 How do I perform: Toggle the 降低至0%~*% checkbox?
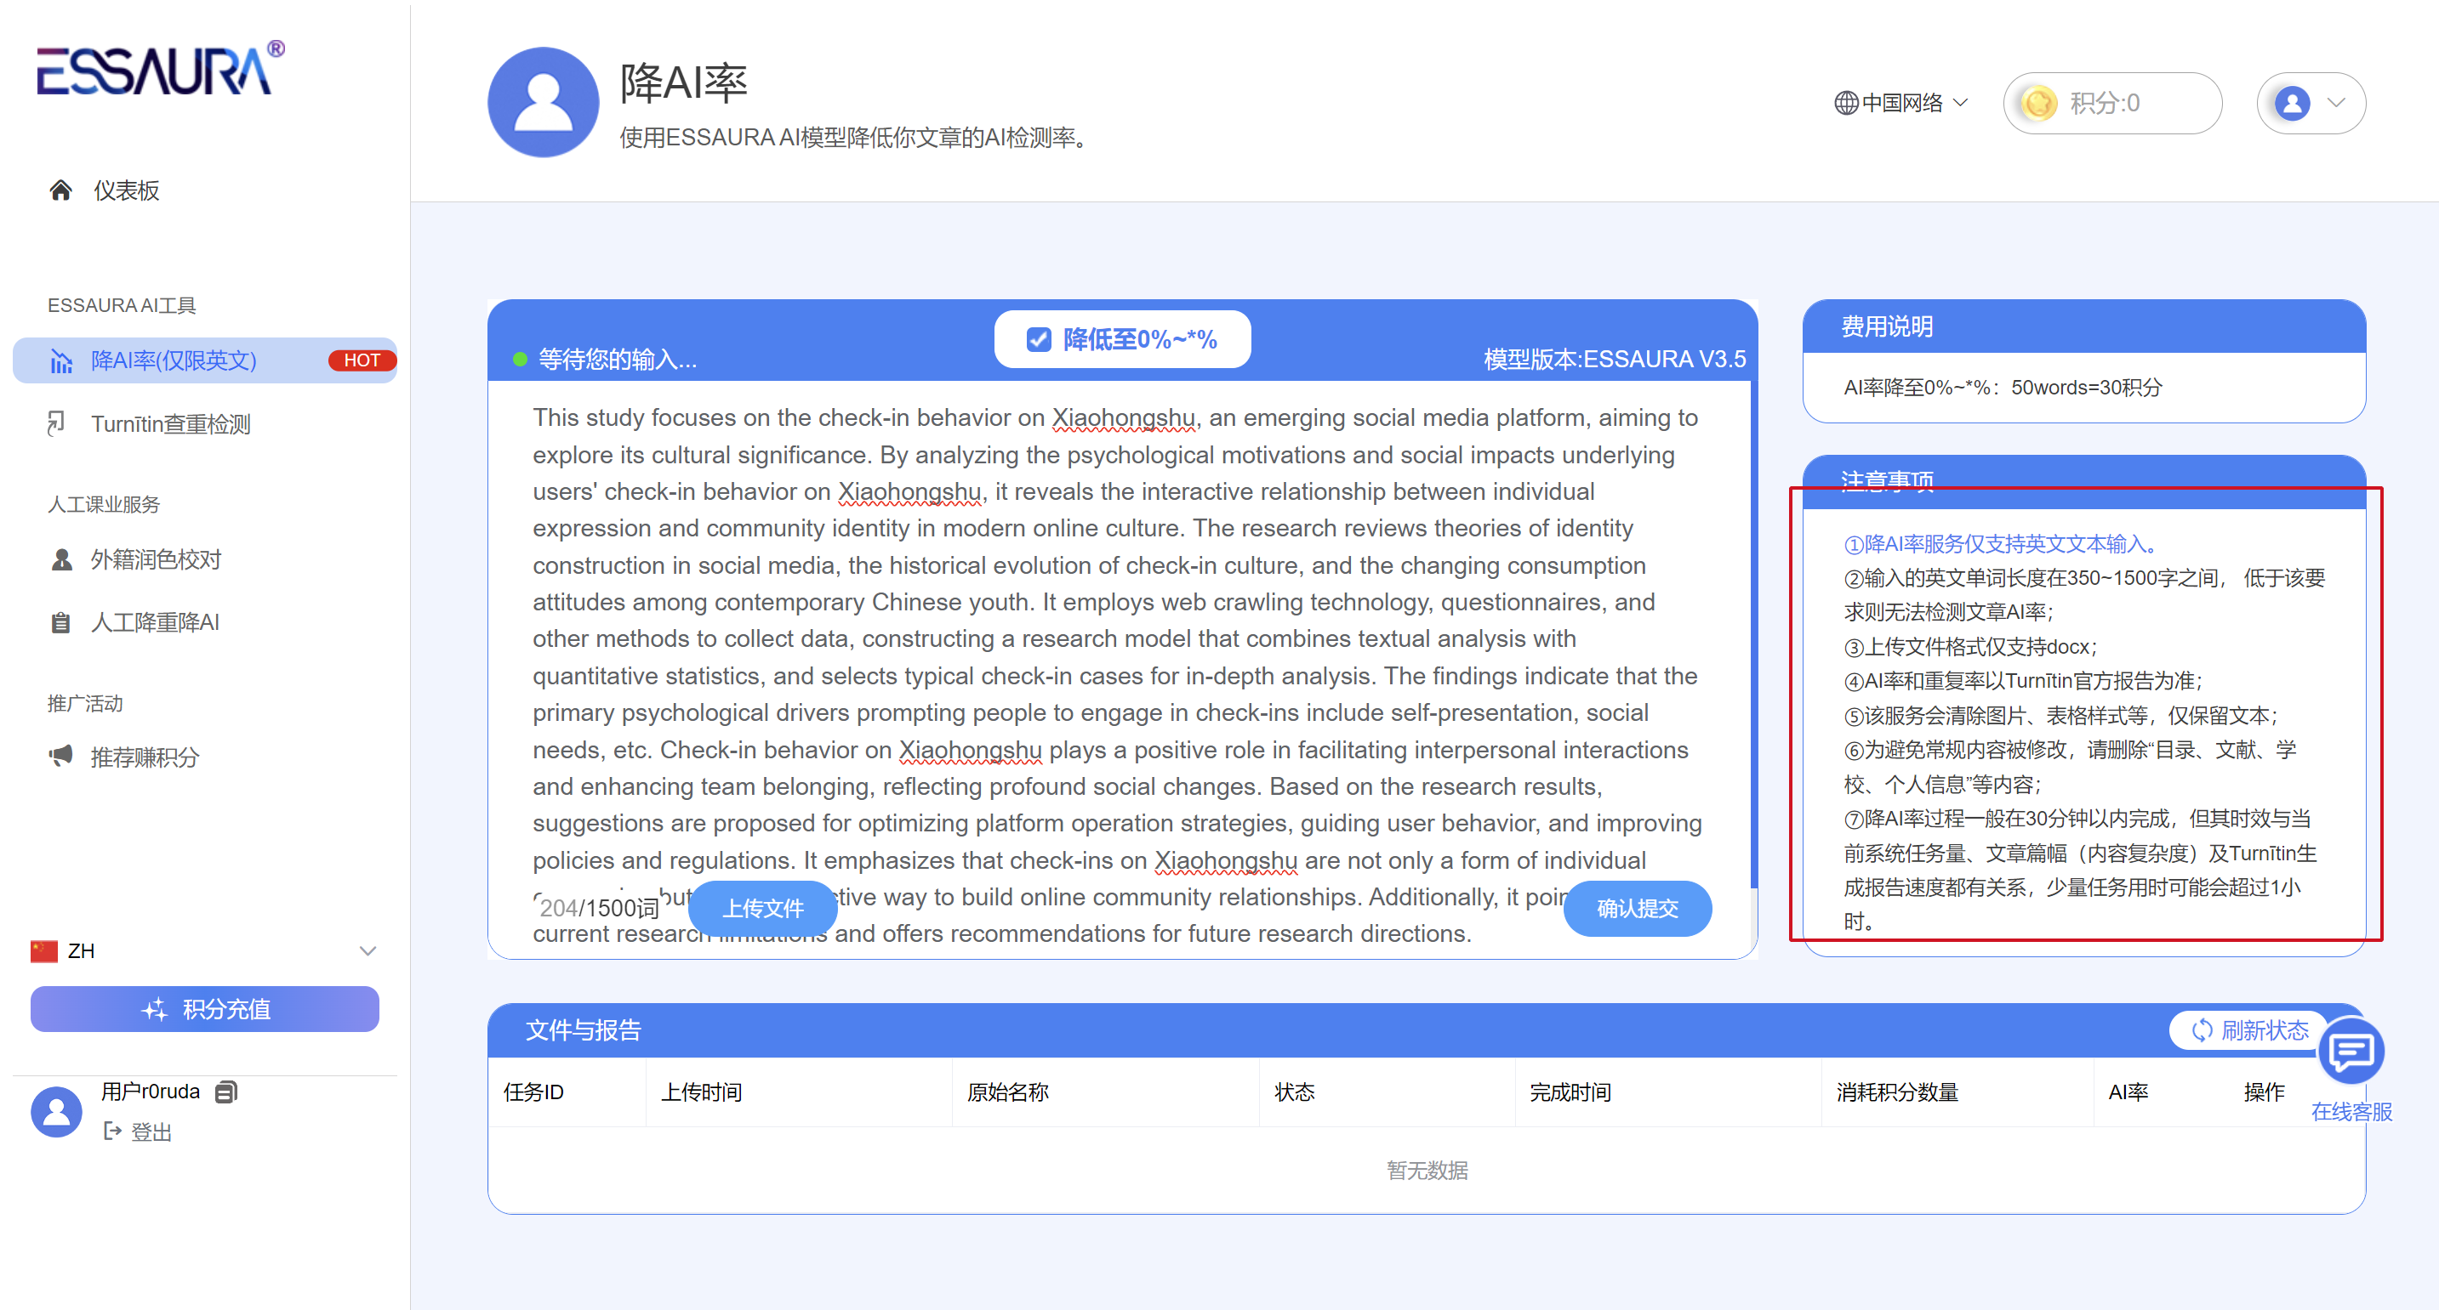pyautogui.click(x=1039, y=339)
